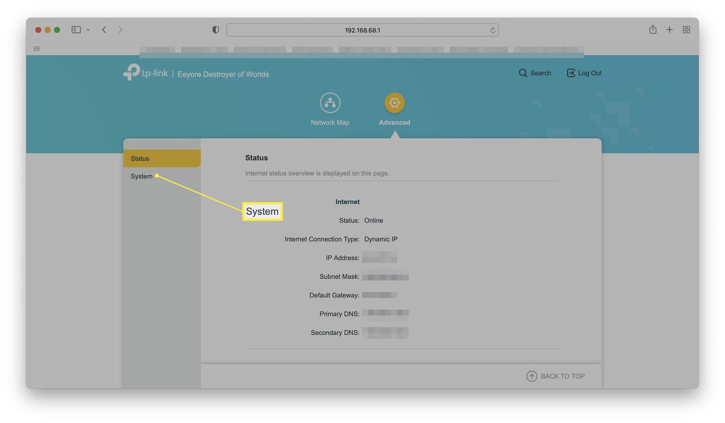Open a new tab with plus icon

tap(669, 30)
